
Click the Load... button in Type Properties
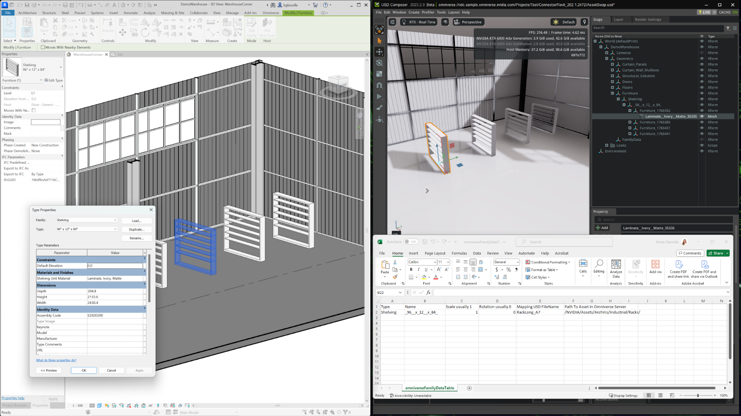pos(137,221)
